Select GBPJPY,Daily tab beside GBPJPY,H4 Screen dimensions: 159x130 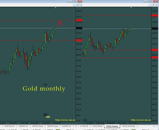[x=37, y=126]
